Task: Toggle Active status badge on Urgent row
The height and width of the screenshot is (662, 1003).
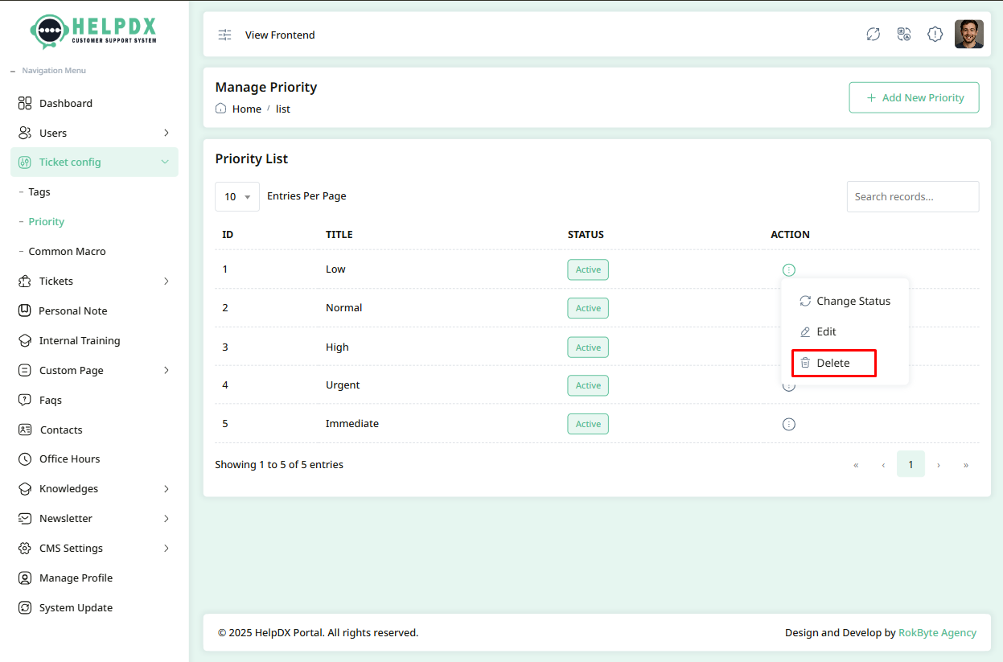Action: [587, 385]
